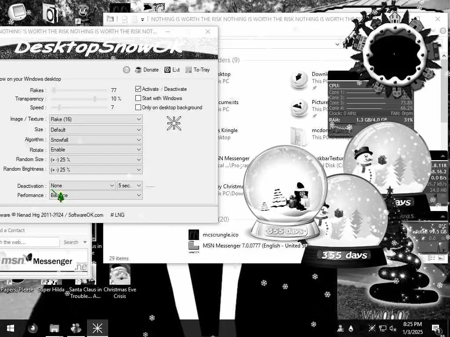Screen dimensions: 450x337
Task: Click the network icon in system tray
Action: coord(383,328)
